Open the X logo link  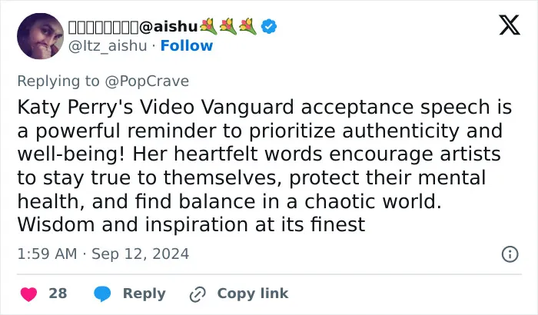coord(510,25)
